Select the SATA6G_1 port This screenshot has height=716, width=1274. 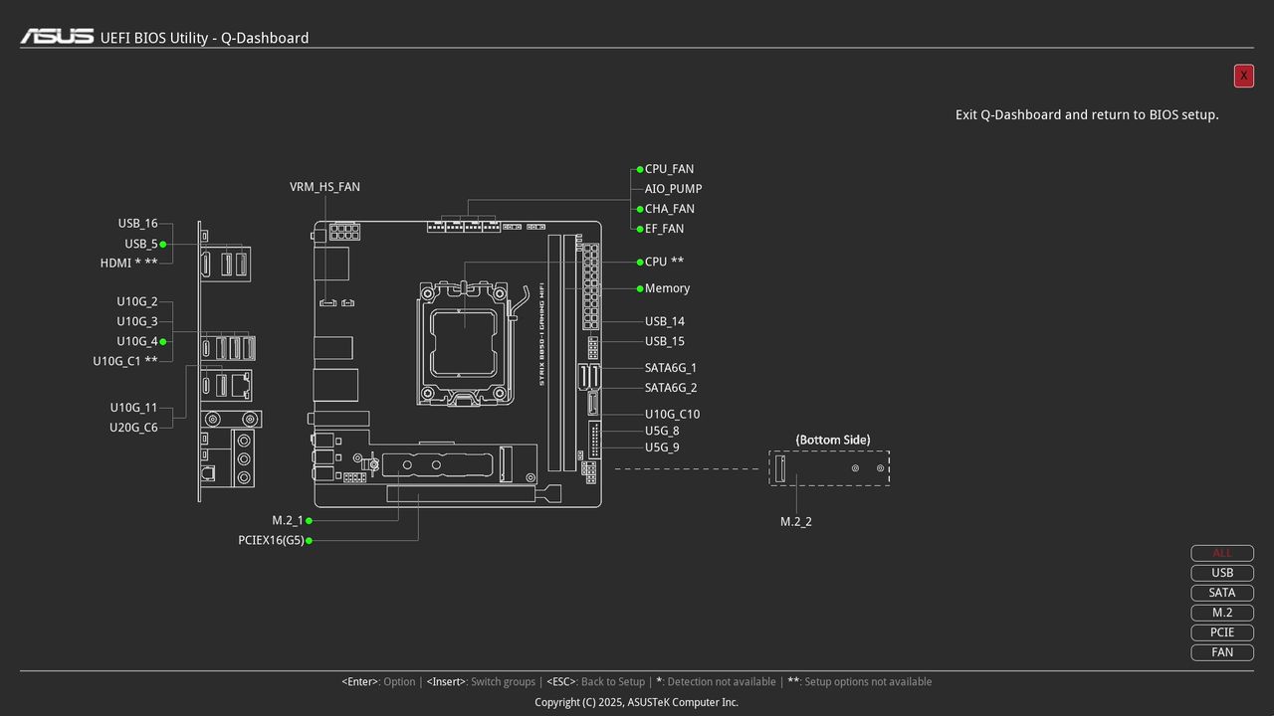[671, 367]
